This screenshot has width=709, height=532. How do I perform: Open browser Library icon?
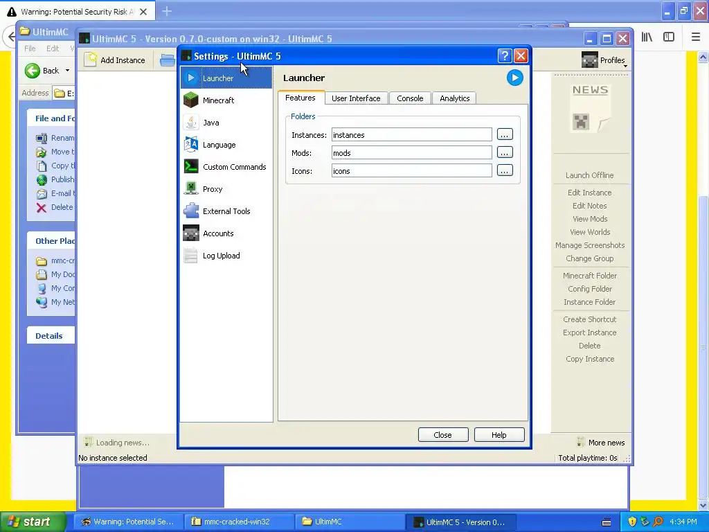[x=647, y=37]
